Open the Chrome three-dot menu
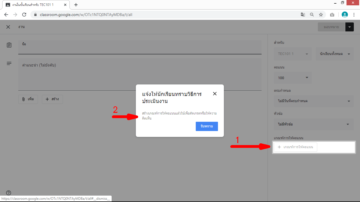The height and width of the screenshot is (202, 360). coord(354,15)
